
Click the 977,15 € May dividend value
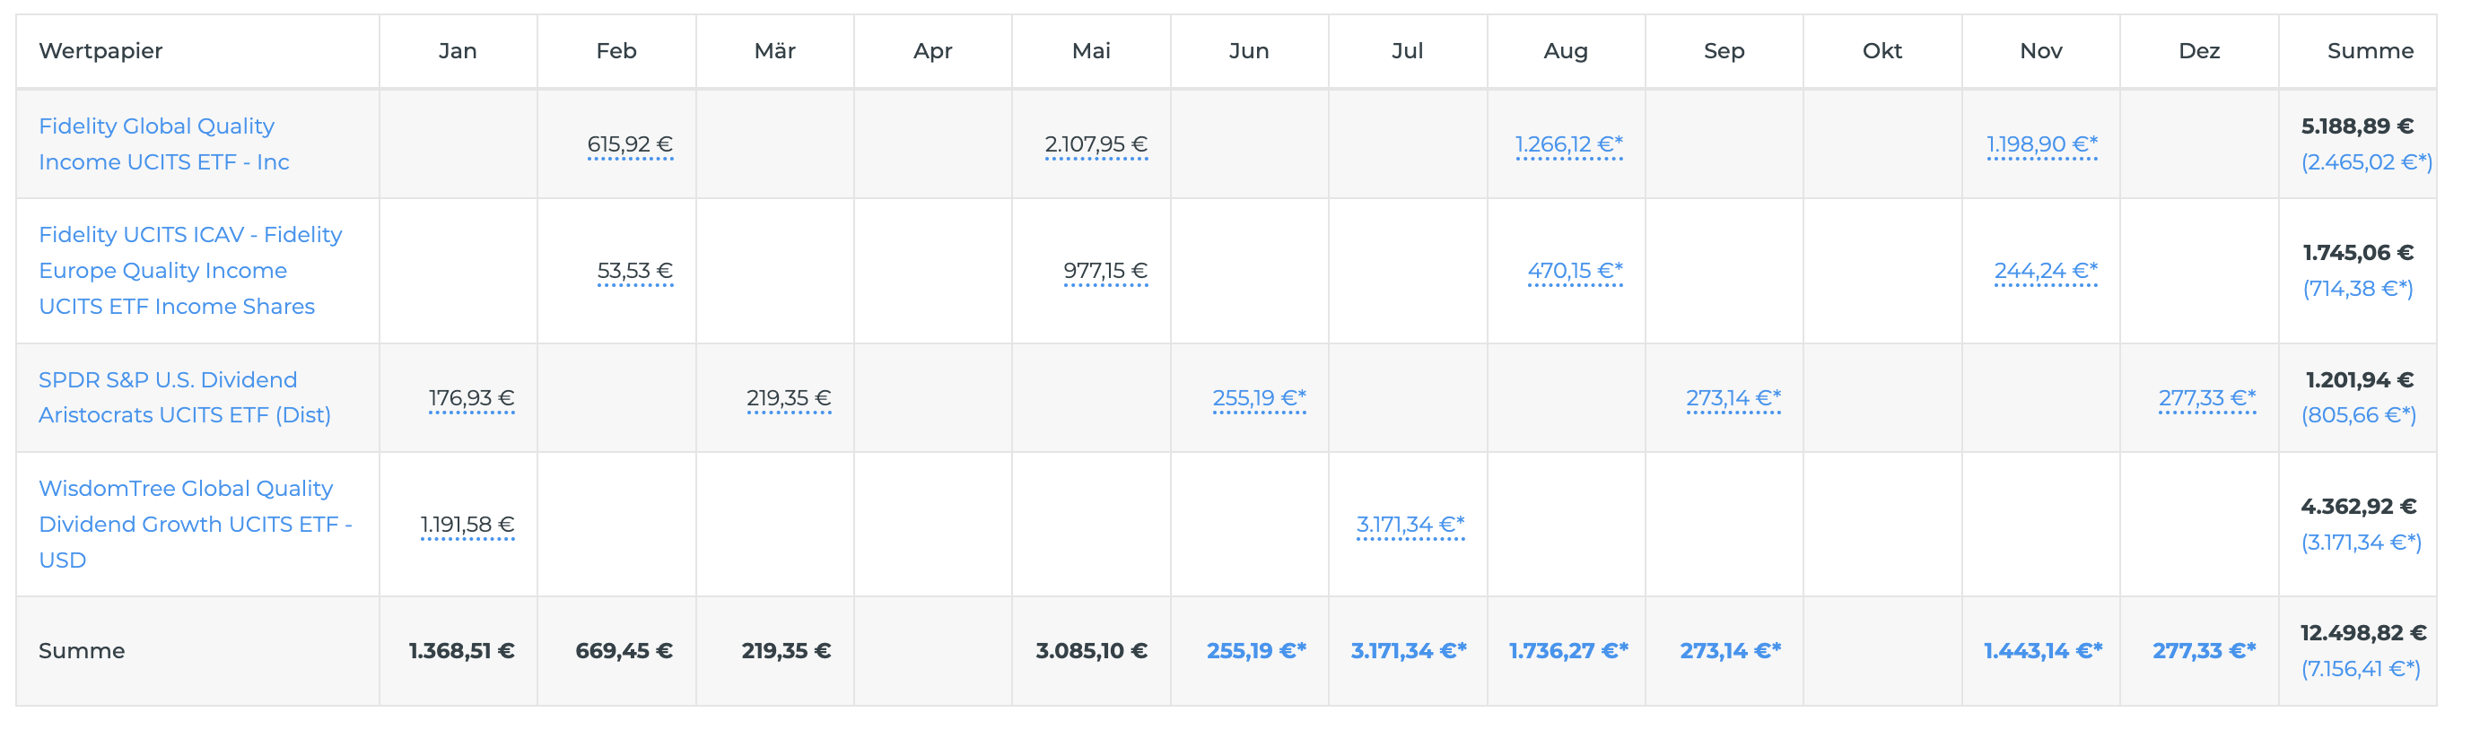(1105, 271)
